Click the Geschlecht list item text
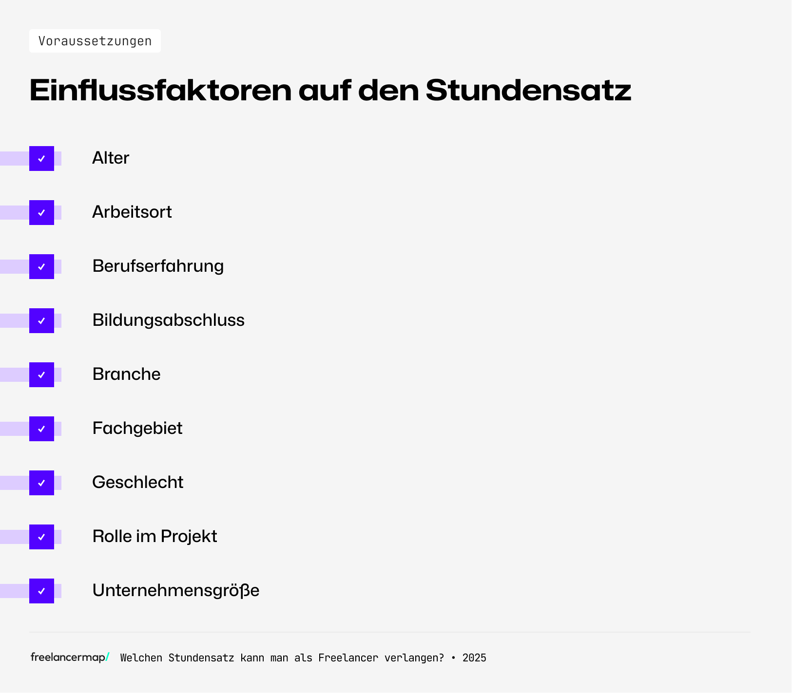Screen dimensions: 792x693 (138, 483)
